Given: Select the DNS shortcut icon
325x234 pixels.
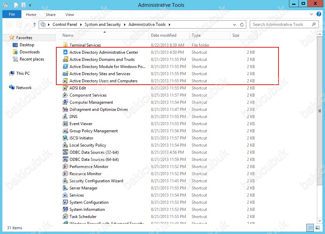Looking at the screenshot, I should click(x=65, y=117).
